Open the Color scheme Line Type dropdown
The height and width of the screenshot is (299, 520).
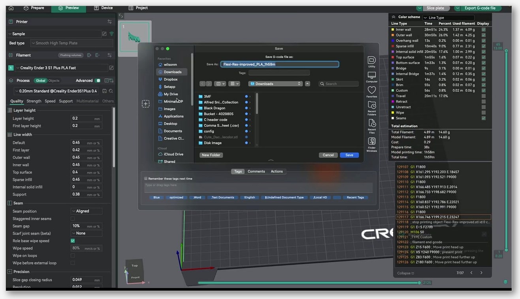pyautogui.click(x=448, y=18)
